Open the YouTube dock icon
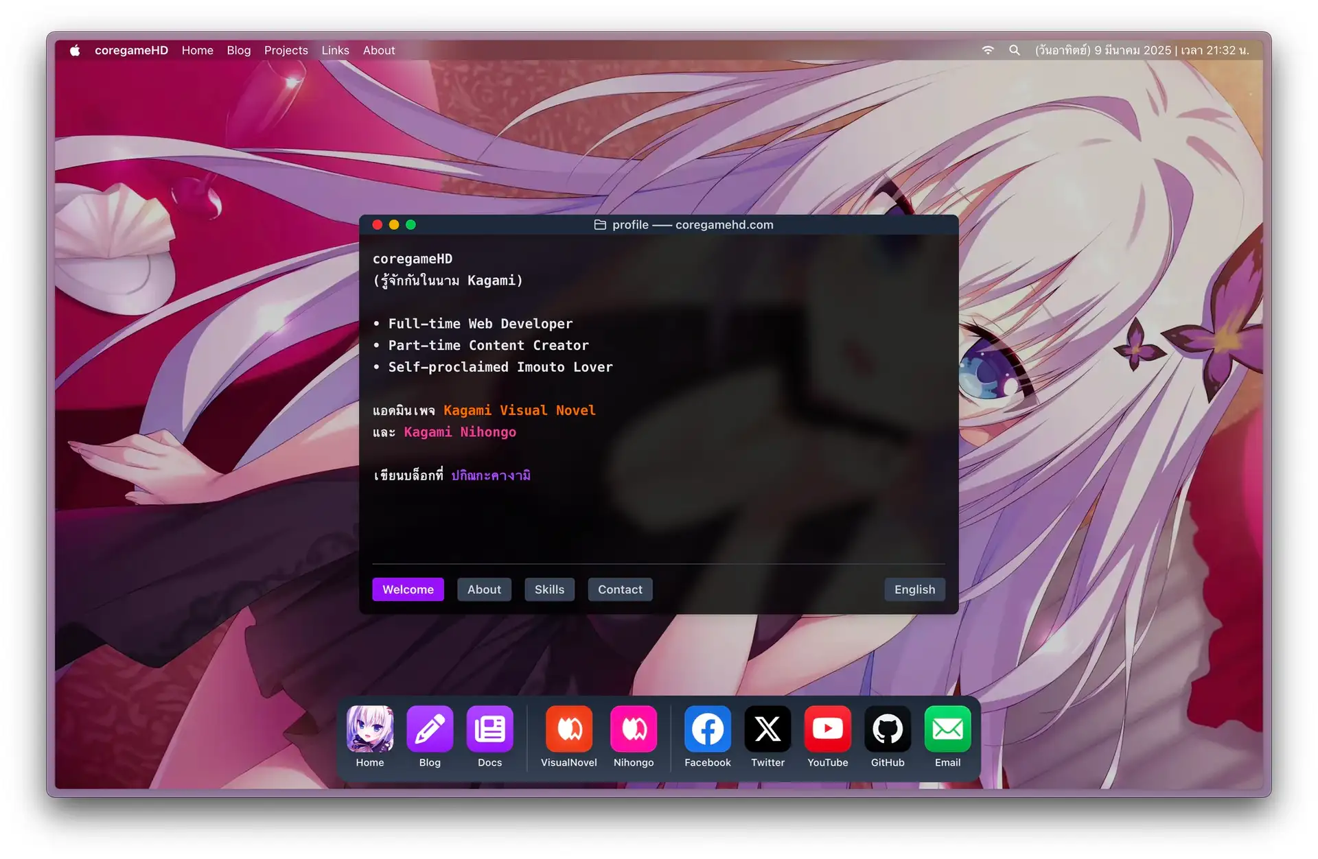 [x=827, y=729]
